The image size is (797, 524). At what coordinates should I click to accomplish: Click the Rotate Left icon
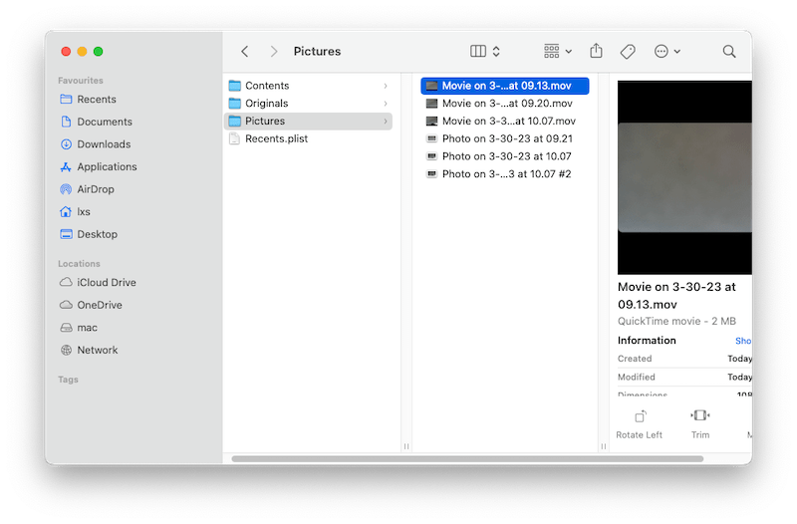(639, 416)
